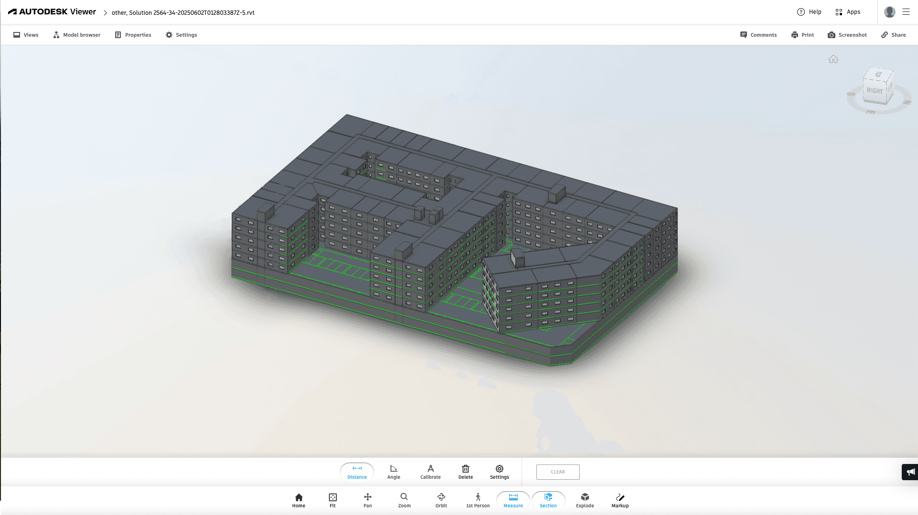
Task: Activate the Pan tool
Action: tap(367, 500)
